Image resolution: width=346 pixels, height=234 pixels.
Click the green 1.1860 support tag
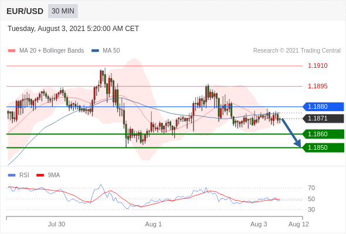click(323, 134)
